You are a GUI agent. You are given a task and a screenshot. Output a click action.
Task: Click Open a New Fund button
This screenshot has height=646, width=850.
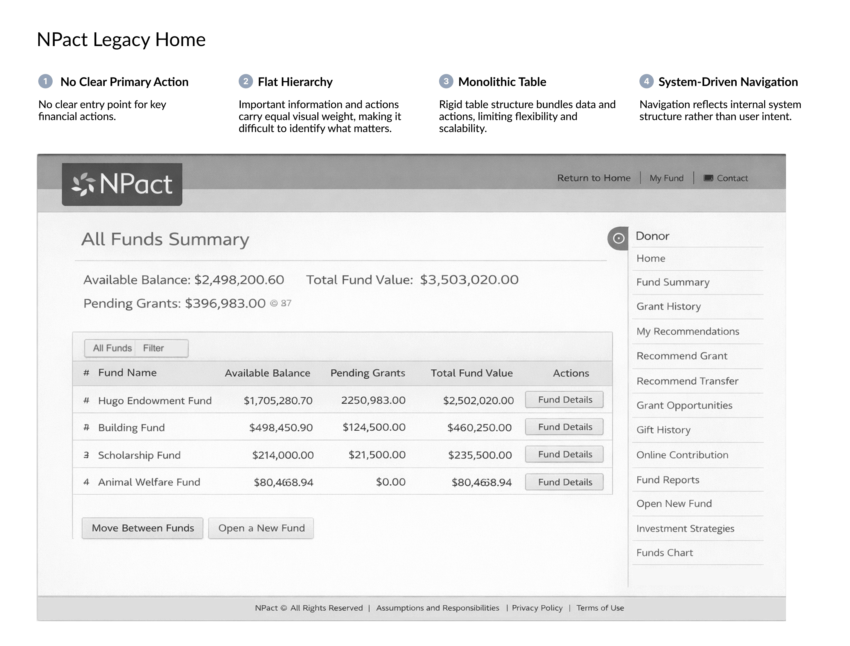coord(261,528)
